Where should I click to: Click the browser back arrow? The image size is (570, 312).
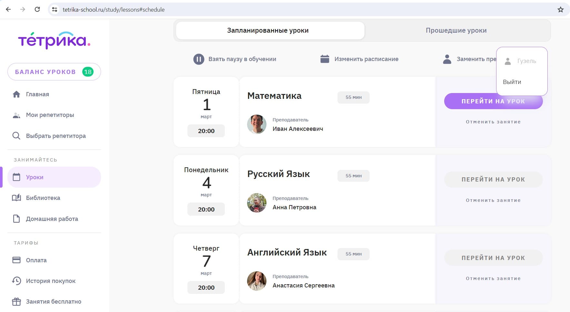click(x=8, y=9)
